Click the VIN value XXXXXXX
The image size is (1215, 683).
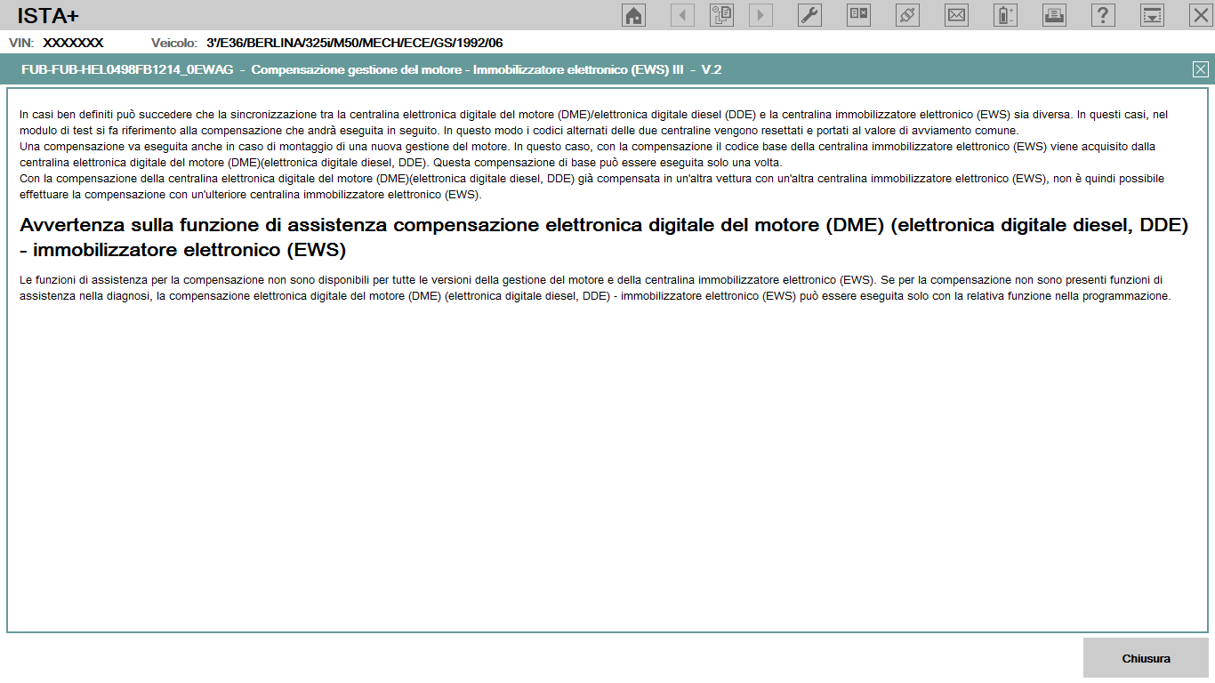coord(73,43)
